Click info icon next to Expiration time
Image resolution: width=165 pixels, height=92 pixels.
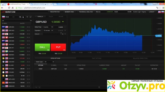pos(65,30)
